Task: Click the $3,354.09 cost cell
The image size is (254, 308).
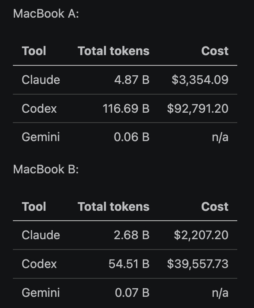Action: [x=200, y=80]
